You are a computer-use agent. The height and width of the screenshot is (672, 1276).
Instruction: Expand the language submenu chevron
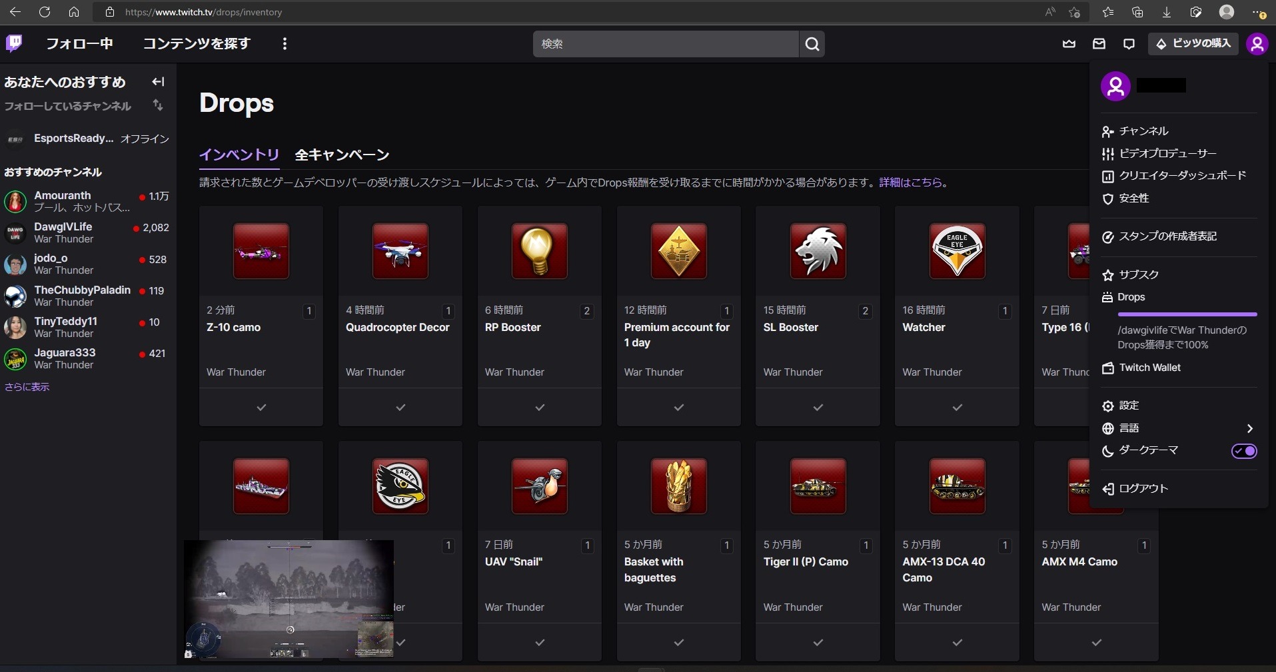pyautogui.click(x=1250, y=428)
